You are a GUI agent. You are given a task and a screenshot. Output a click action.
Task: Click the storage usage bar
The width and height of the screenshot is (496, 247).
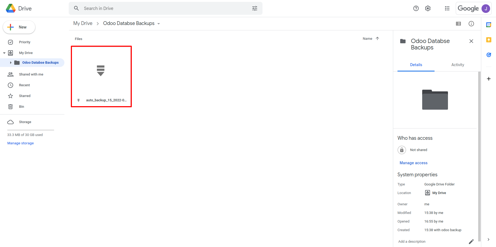tap(31, 130)
